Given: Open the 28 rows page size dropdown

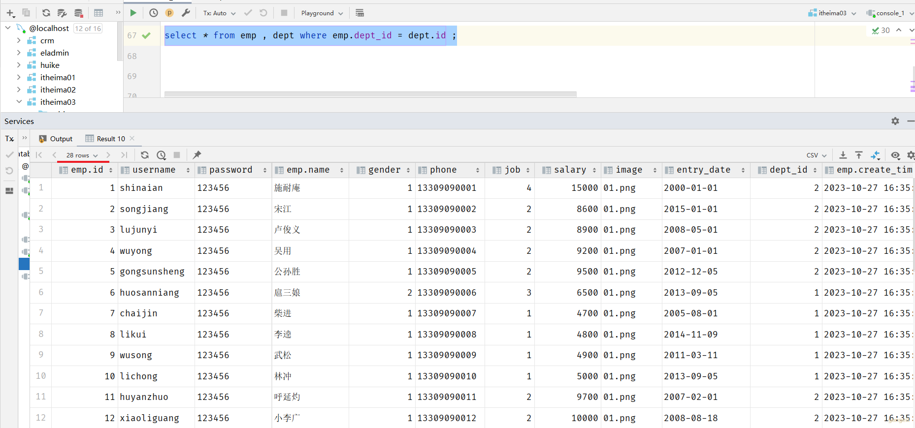Looking at the screenshot, I should pyautogui.click(x=82, y=155).
